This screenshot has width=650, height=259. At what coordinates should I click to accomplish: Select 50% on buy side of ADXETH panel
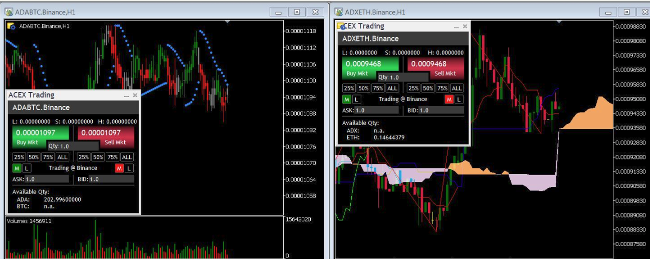(363, 88)
